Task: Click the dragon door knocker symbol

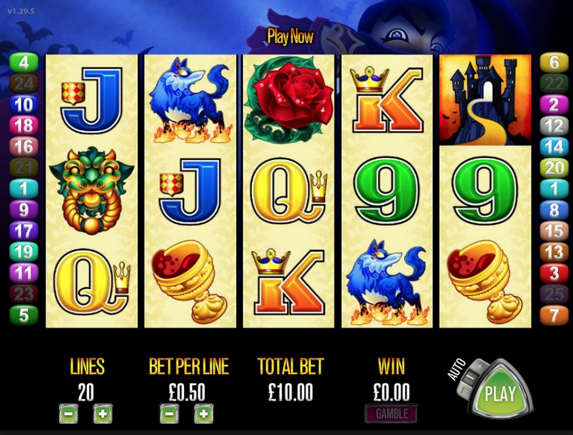Action: pos(92,190)
